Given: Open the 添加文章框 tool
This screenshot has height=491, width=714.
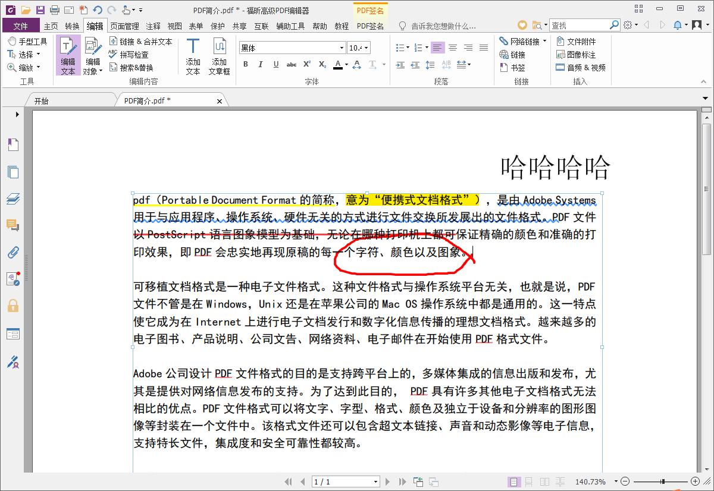Looking at the screenshot, I should (x=220, y=56).
